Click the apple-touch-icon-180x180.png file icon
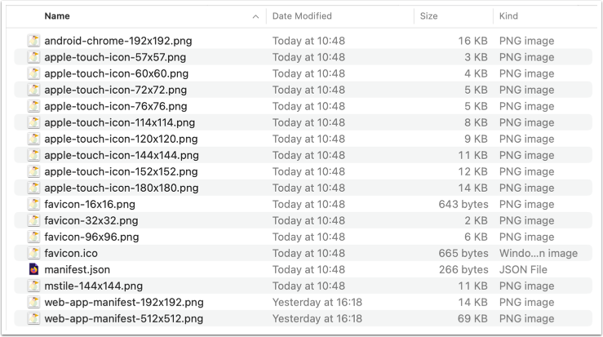Viewport: 603px width, 337px height. [33, 188]
